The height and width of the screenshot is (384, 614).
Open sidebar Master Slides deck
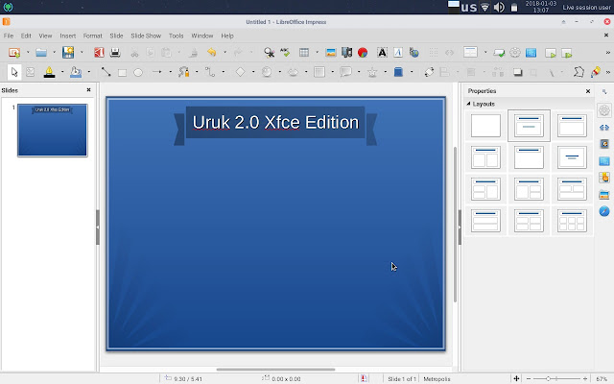tap(604, 160)
